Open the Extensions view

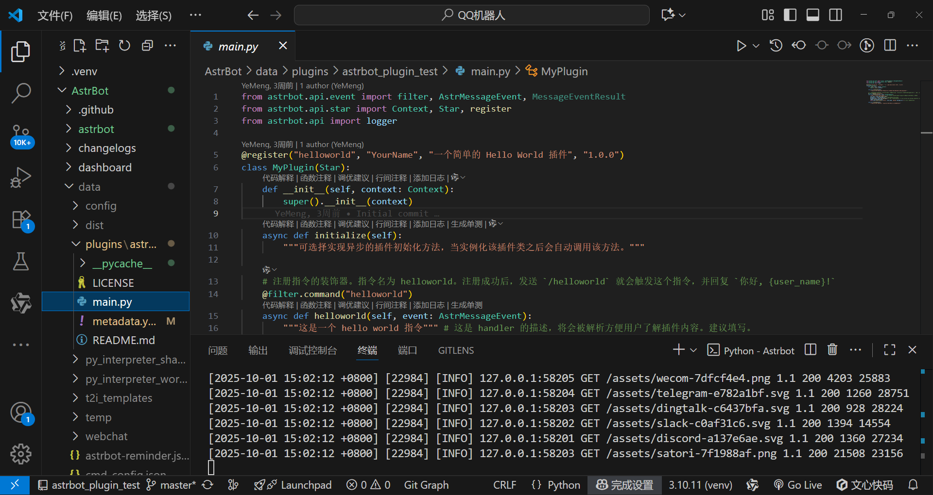point(20,219)
